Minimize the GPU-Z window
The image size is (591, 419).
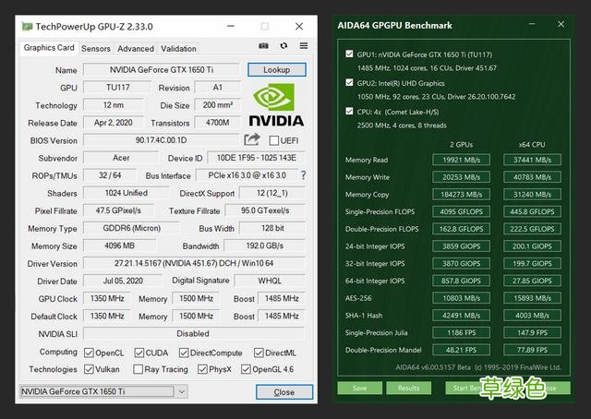(x=231, y=26)
